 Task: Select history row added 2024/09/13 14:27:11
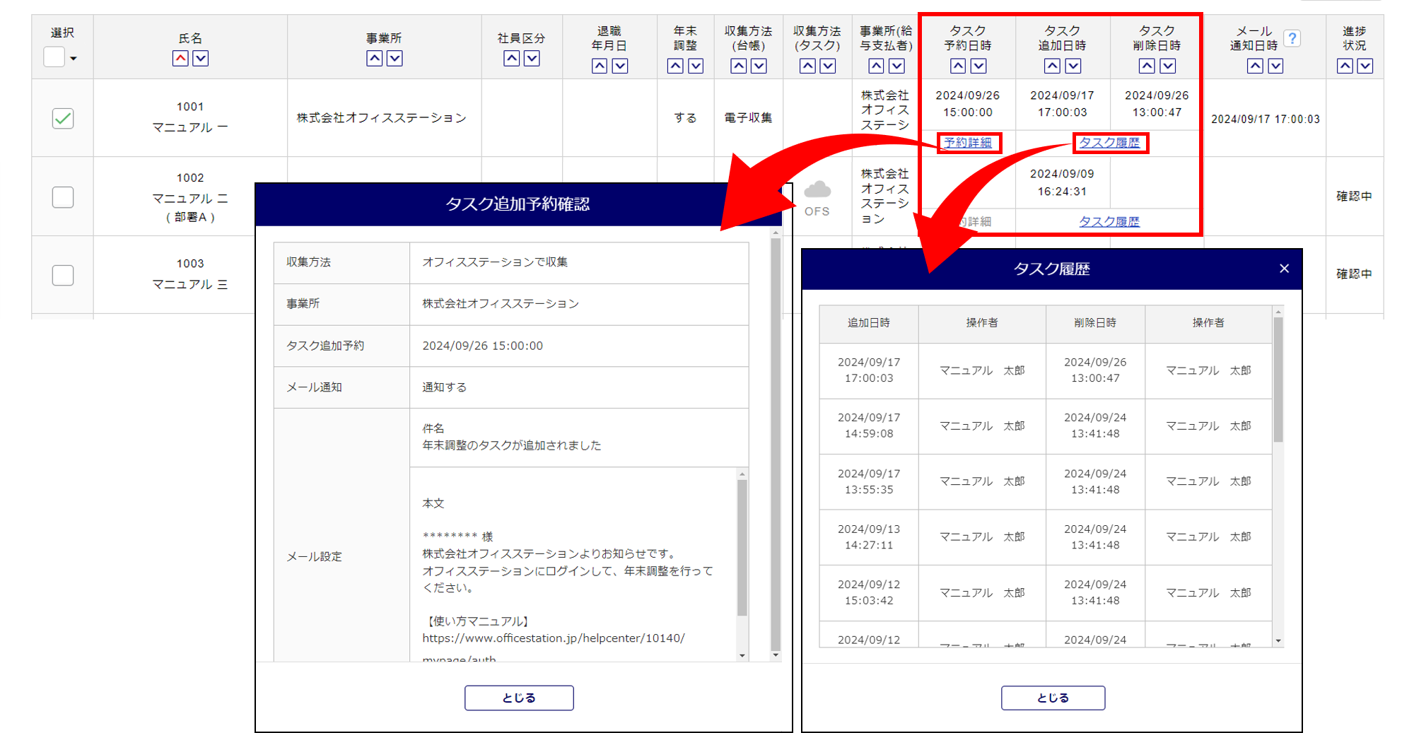[x=1046, y=537]
